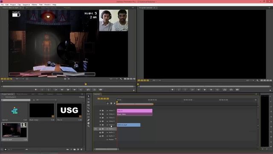This screenshot has height=154, width=273.
Task: Open the File menu
Action: tap(2, 5)
